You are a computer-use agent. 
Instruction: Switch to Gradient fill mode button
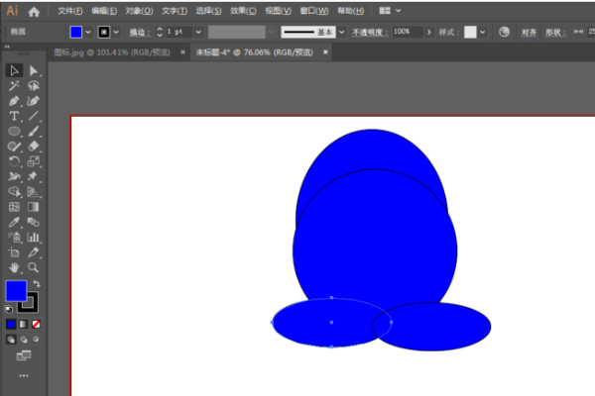pos(24,324)
